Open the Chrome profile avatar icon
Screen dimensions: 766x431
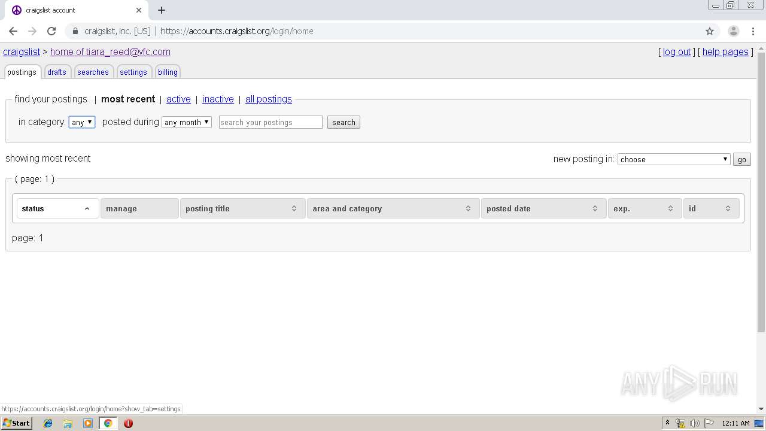pos(734,31)
